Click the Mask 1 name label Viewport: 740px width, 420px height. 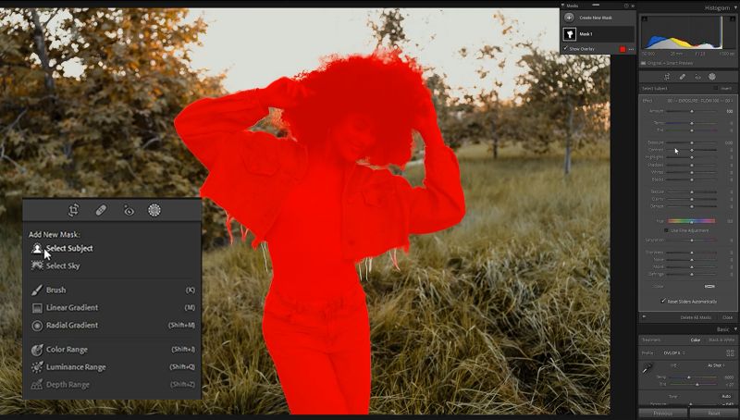click(586, 34)
